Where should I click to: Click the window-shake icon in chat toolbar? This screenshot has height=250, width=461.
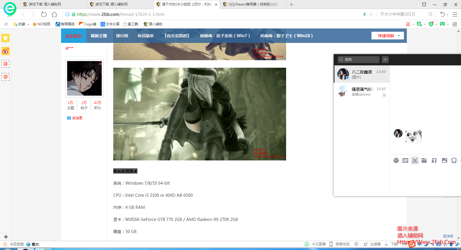tap(454, 160)
